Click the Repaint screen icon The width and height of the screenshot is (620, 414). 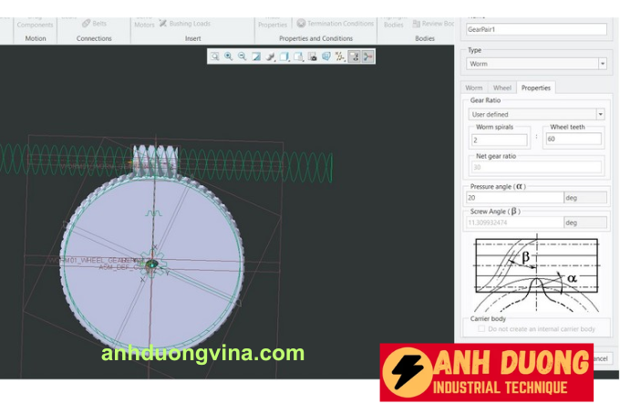pos(256,57)
